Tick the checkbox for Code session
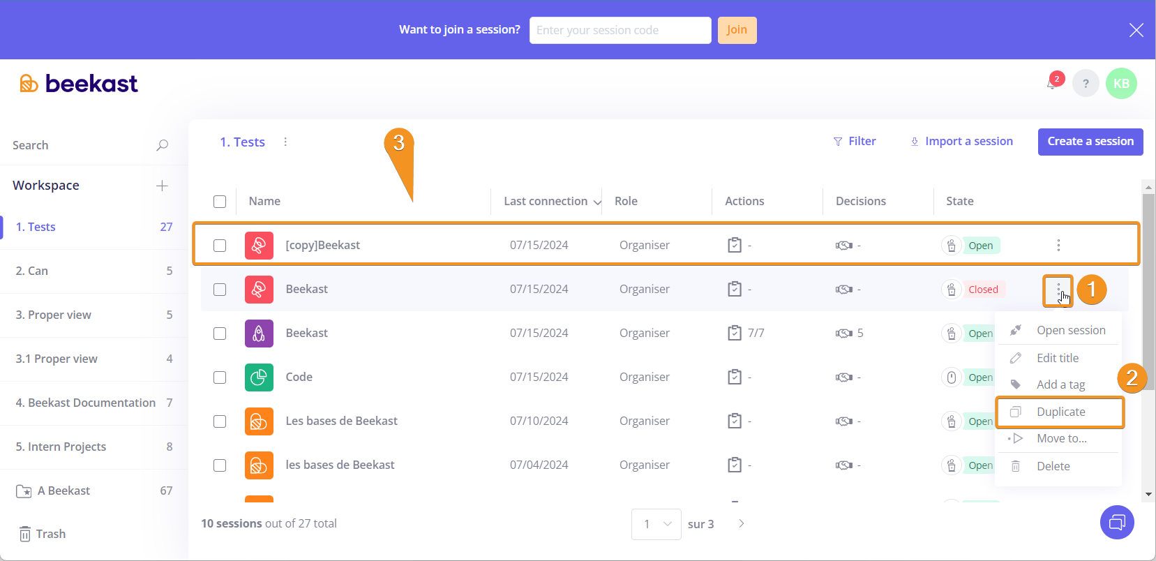Viewport: 1156px width, 561px height. 220,377
